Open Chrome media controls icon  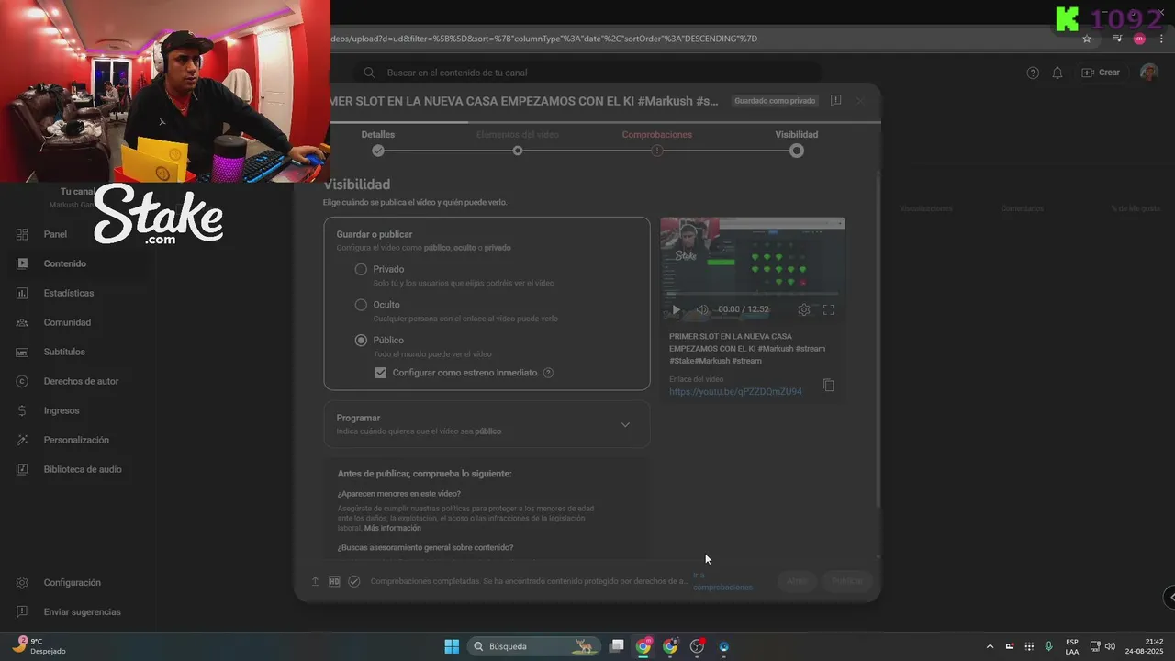pos(1116,39)
